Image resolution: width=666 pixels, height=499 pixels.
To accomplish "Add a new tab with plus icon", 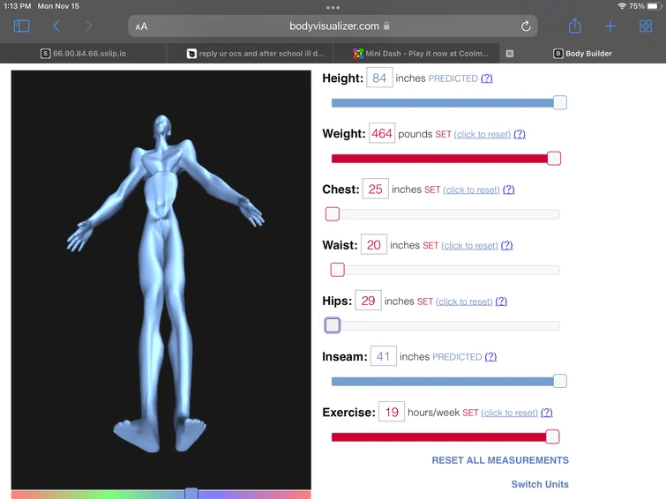I will [610, 26].
